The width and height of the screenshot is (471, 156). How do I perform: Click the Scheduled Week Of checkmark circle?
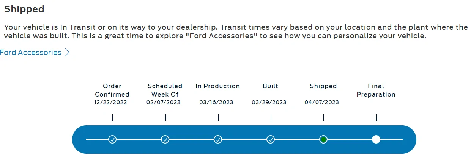[165, 139]
